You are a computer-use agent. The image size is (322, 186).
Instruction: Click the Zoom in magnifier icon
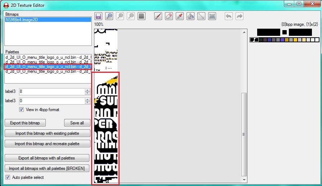(x=109, y=16)
